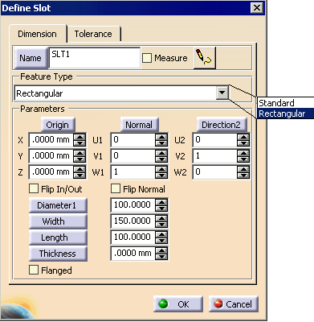Click the pencil sketch icon beside Measure
The width and height of the screenshot is (314, 322).
click(x=205, y=58)
